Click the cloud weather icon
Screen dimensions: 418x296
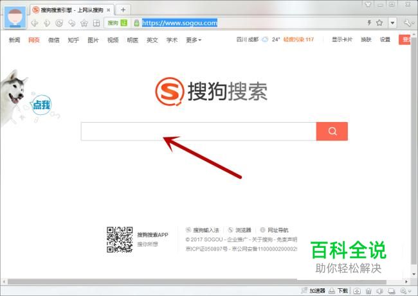[x=265, y=39]
